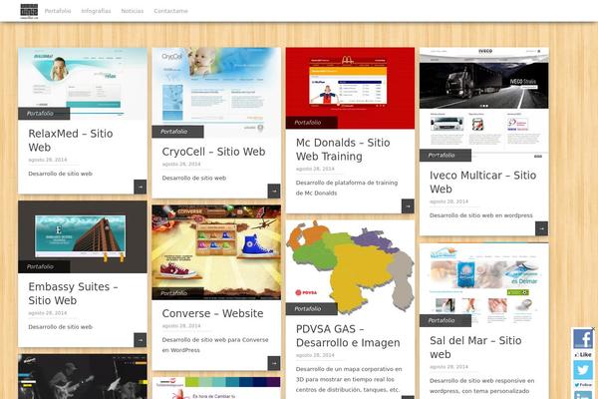Click the arrow button on Iveco Multicar card
598x399 pixels.
542,228
